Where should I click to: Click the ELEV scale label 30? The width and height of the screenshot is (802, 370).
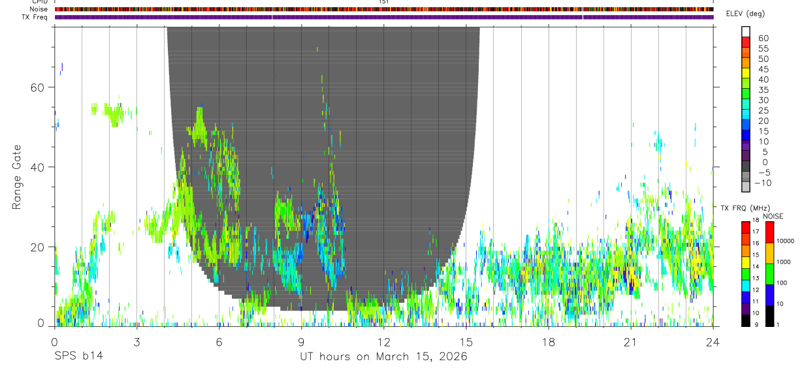pyautogui.click(x=763, y=100)
